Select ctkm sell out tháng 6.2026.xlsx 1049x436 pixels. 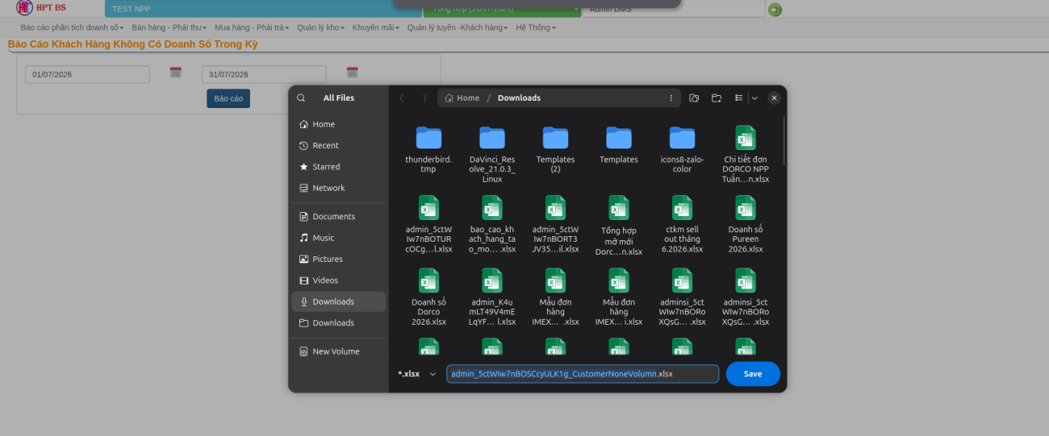(682, 224)
